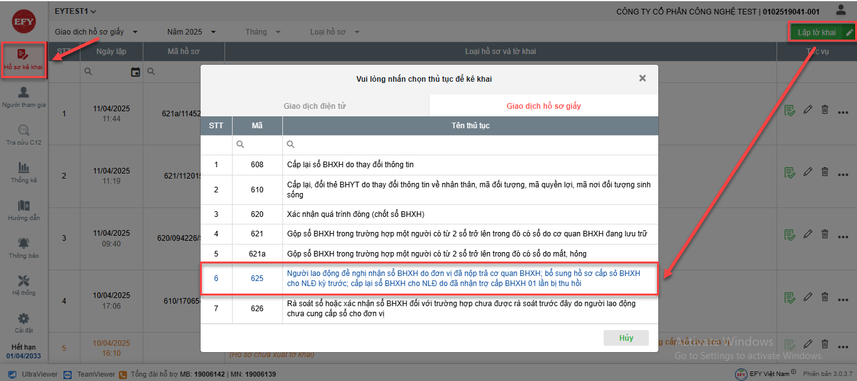Viewport: 857px width, 381px height.
Task: Open Thông báo notifications
Action: pyautogui.click(x=24, y=248)
